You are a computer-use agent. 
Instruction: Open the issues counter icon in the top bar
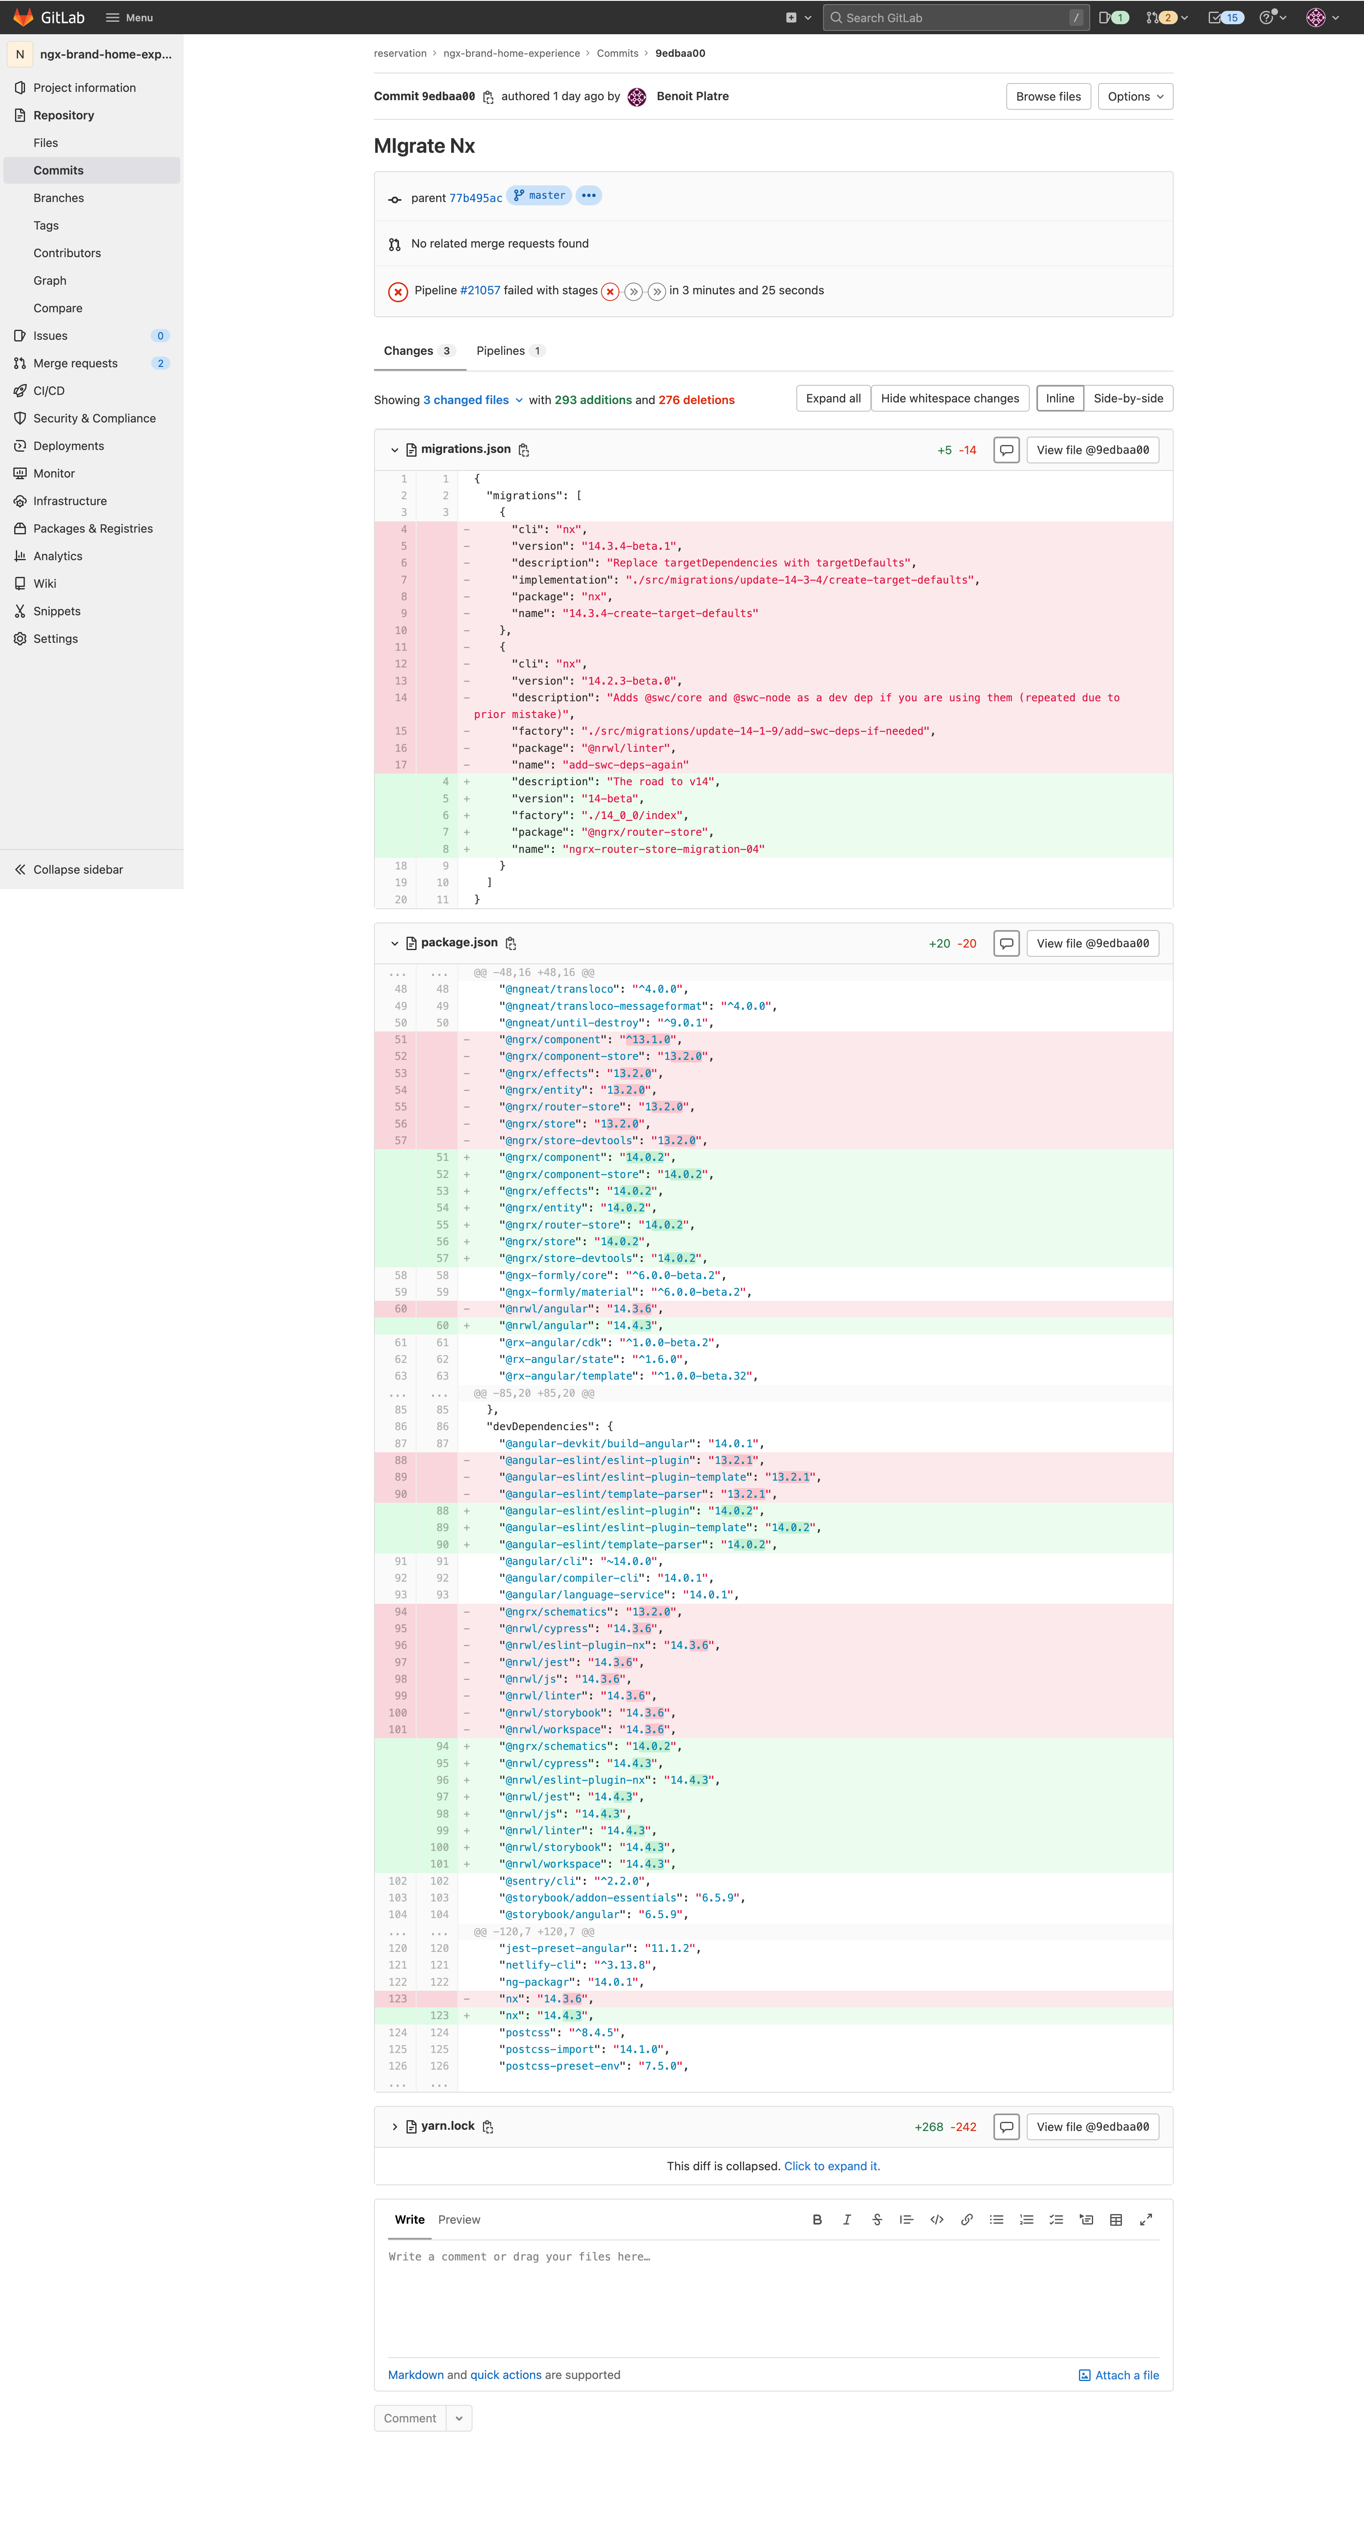pos(1114,18)
